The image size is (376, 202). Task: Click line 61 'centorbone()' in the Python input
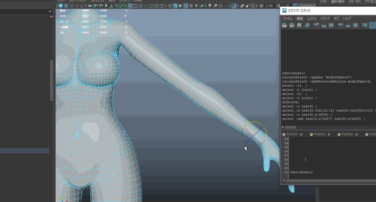click(x=301, y=172)
